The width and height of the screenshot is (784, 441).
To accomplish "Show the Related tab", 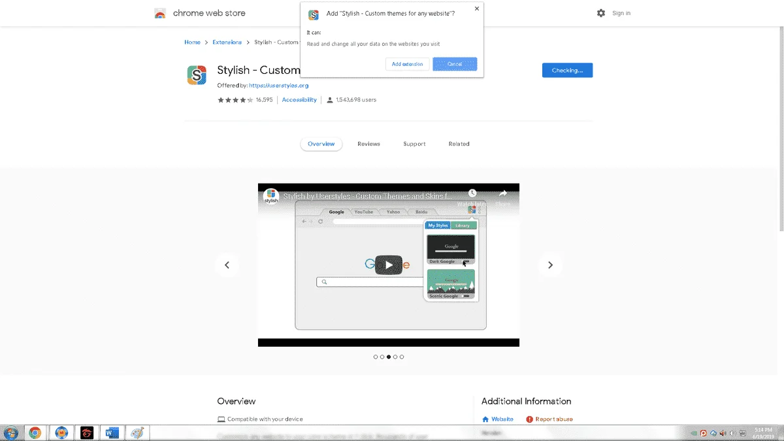I will (x=459, y=144).
